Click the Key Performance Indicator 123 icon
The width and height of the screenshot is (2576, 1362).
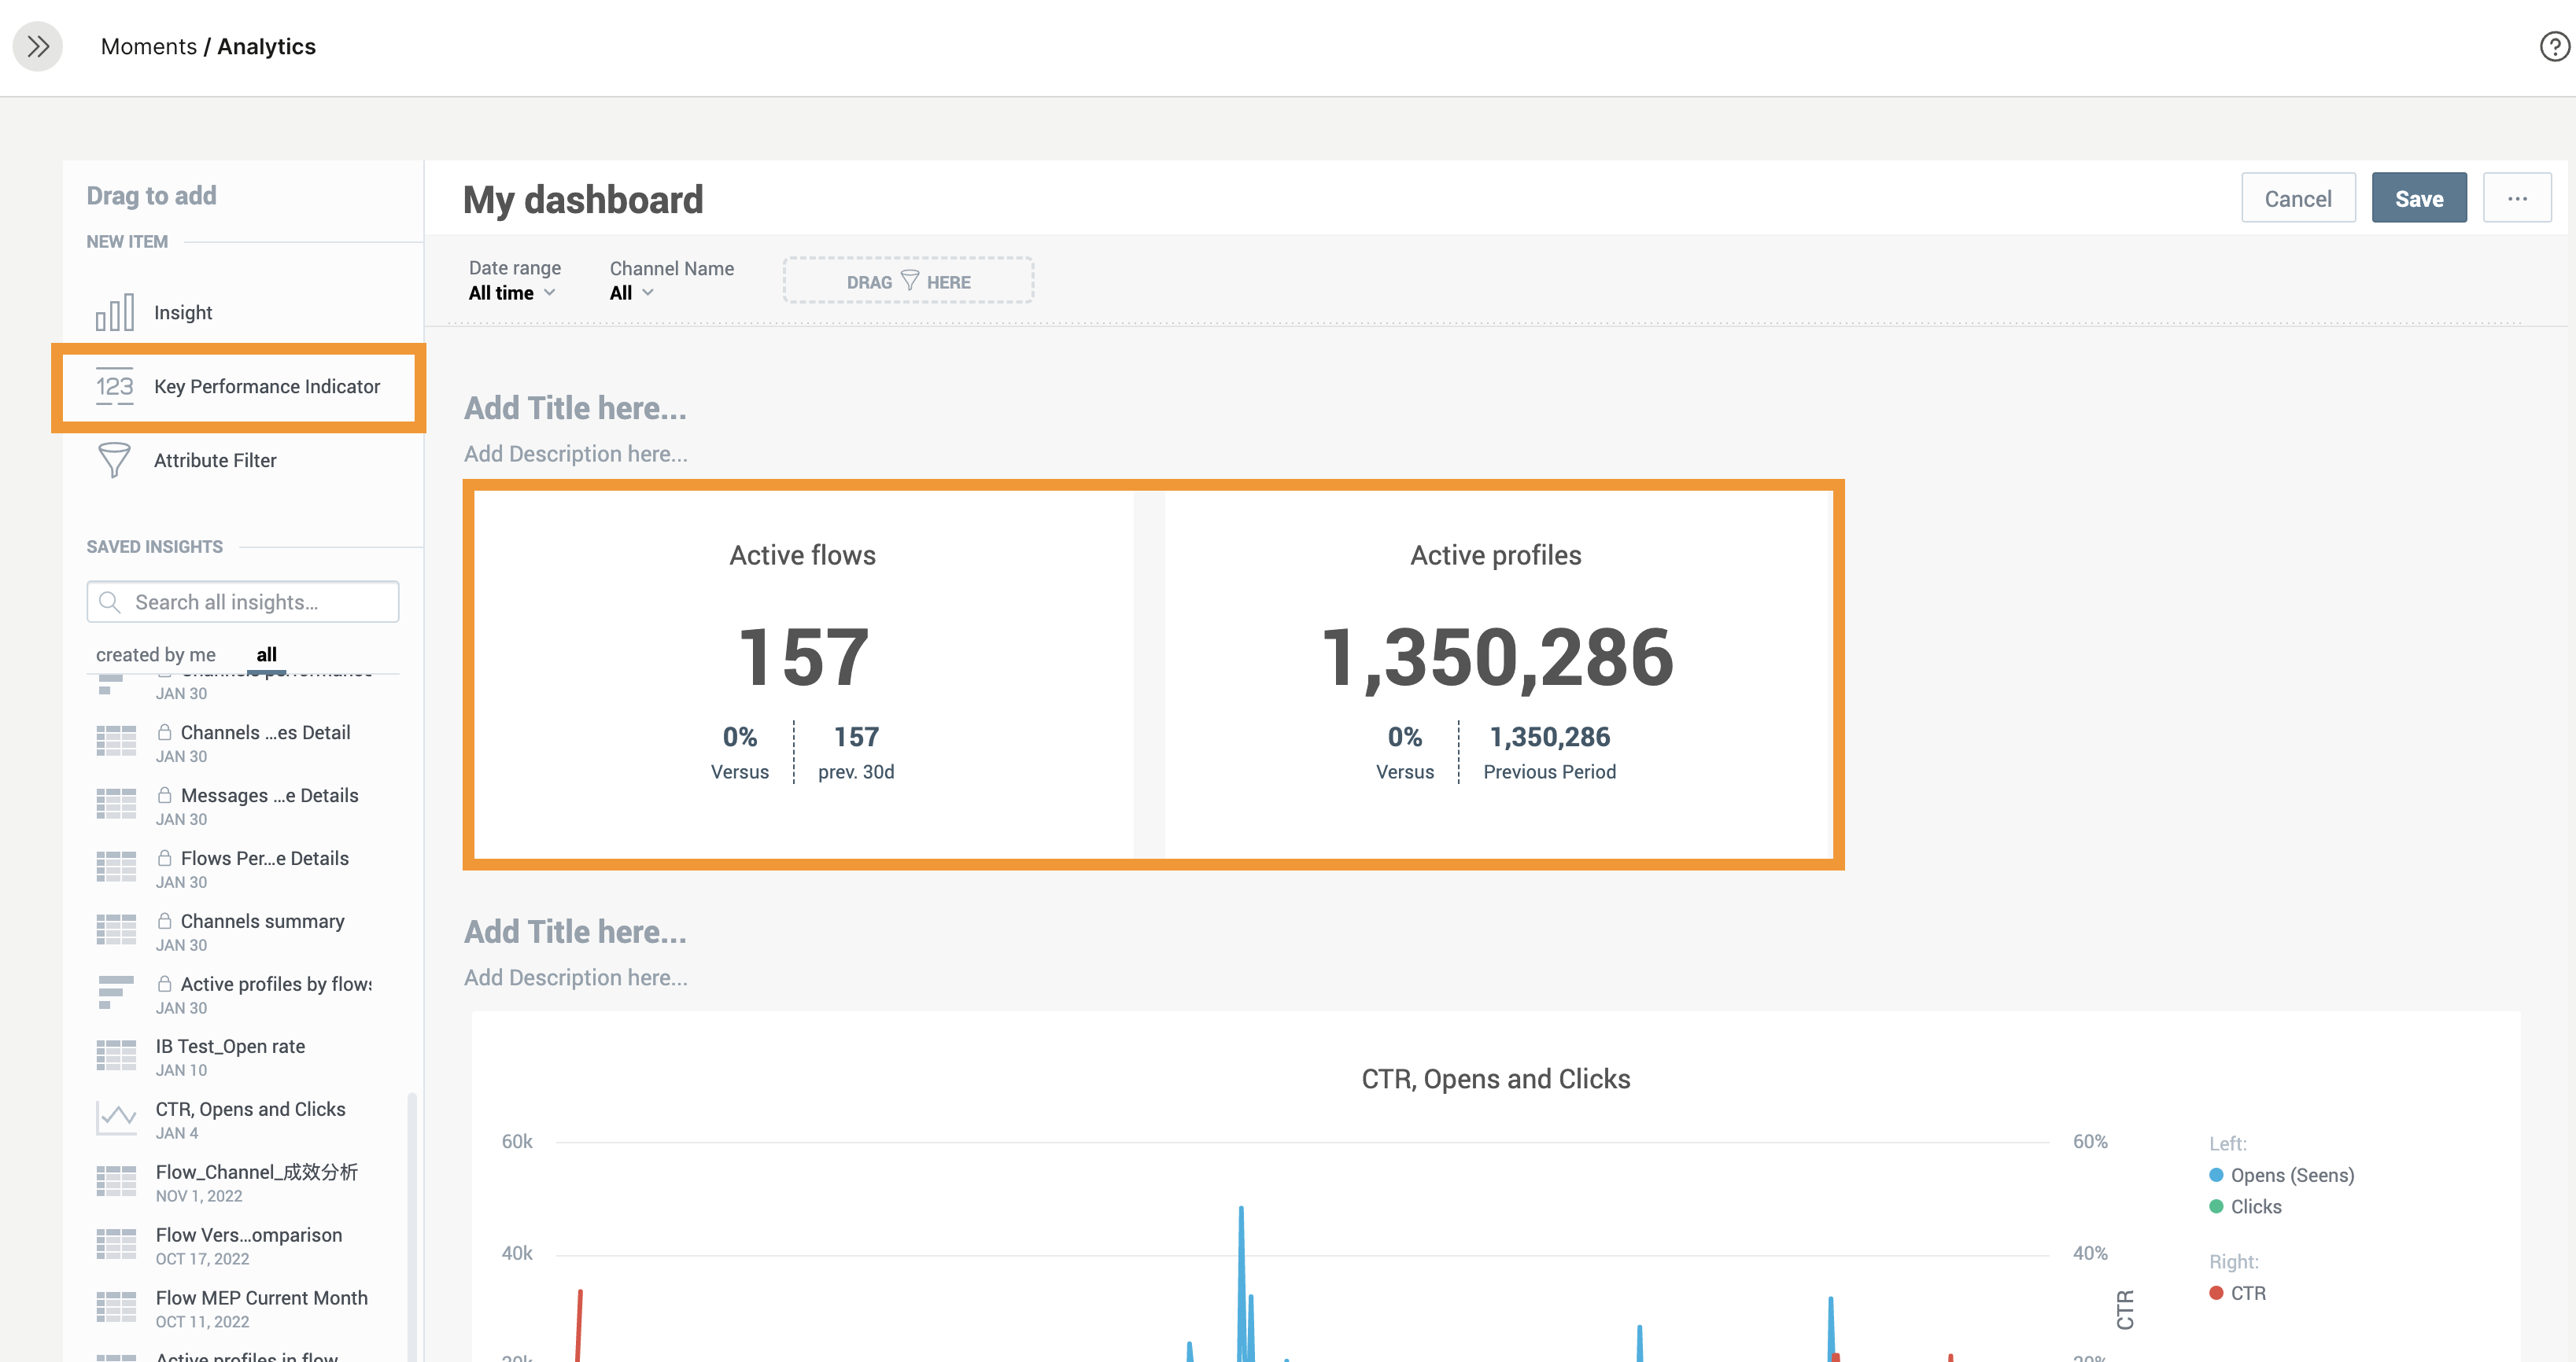tap(114, 387)
